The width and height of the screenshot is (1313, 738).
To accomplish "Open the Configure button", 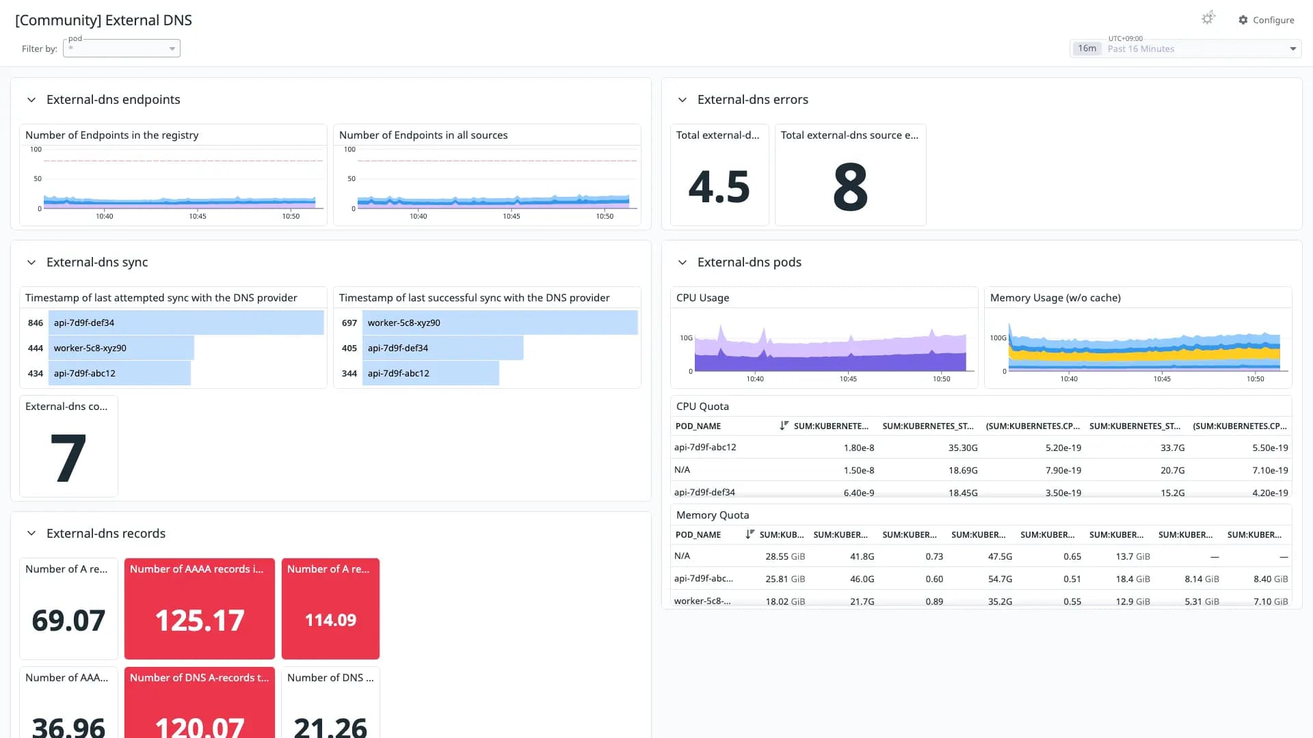I will coord(1266,20).
